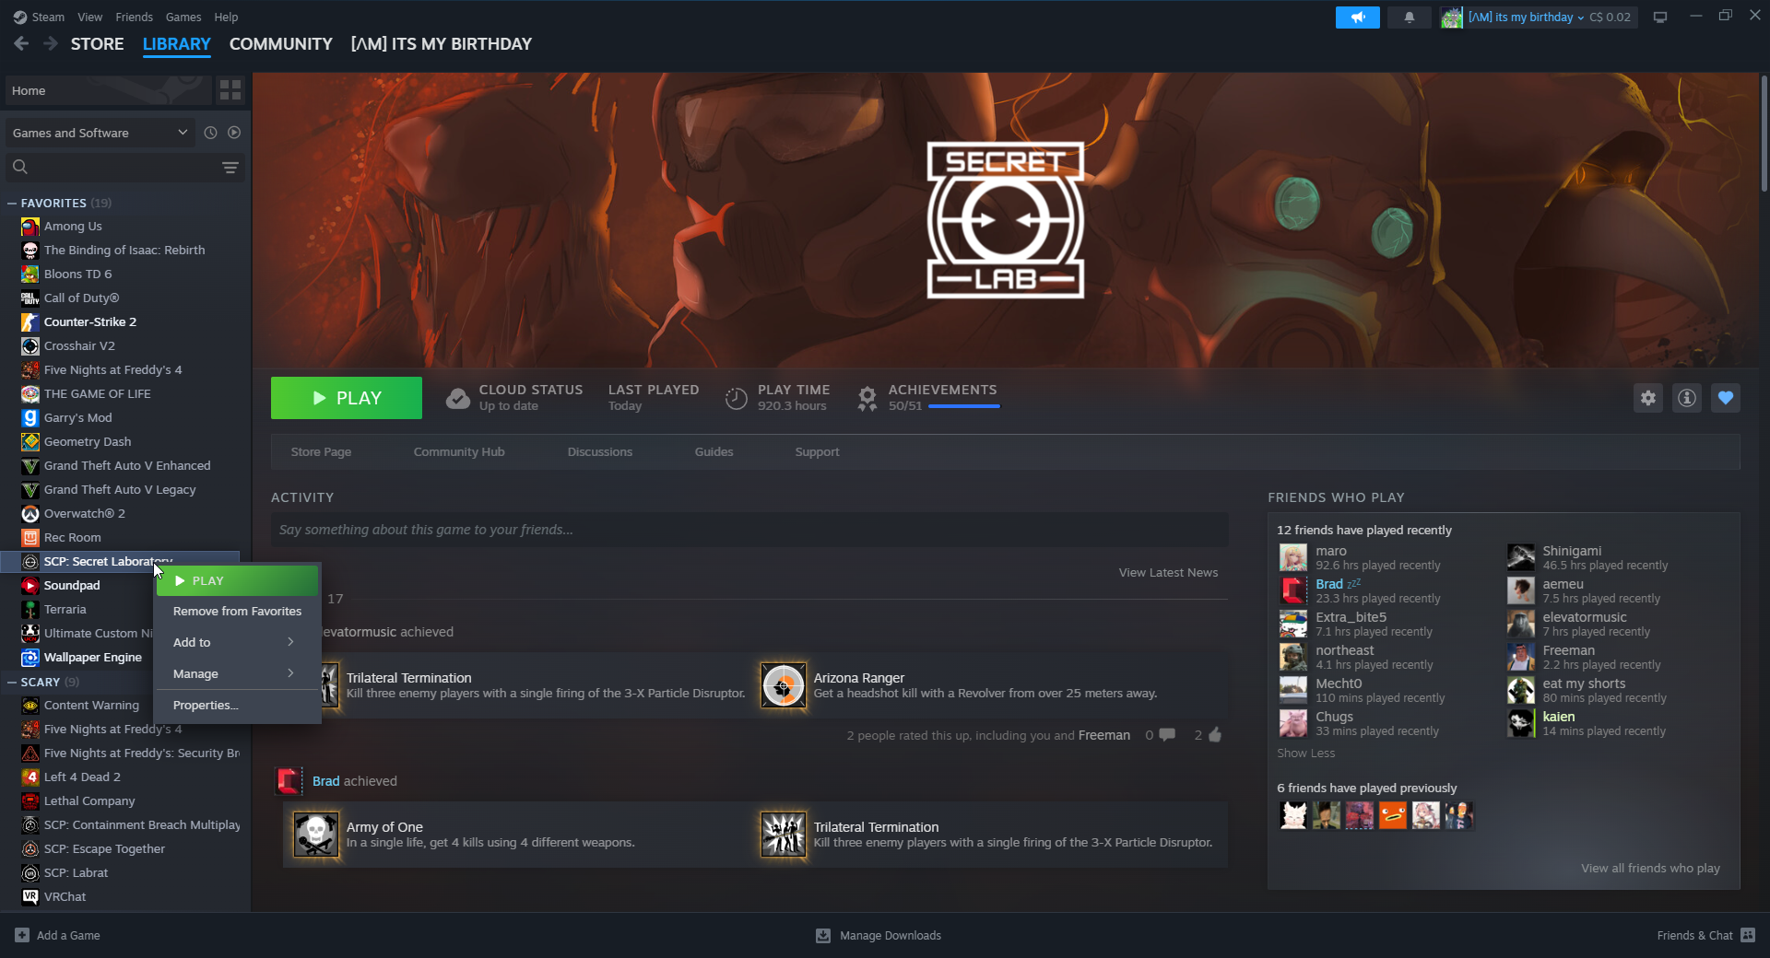Image resolution: width=1770 pixels, height=958 pixels.
Task: Click the library search field
Action: pyautogui.click(x=124, y=167)
